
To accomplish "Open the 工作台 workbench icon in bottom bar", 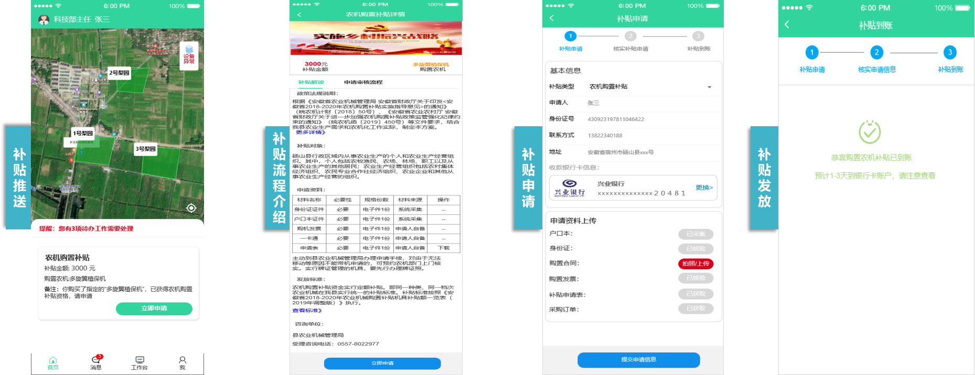I will (x=140, y=362).
